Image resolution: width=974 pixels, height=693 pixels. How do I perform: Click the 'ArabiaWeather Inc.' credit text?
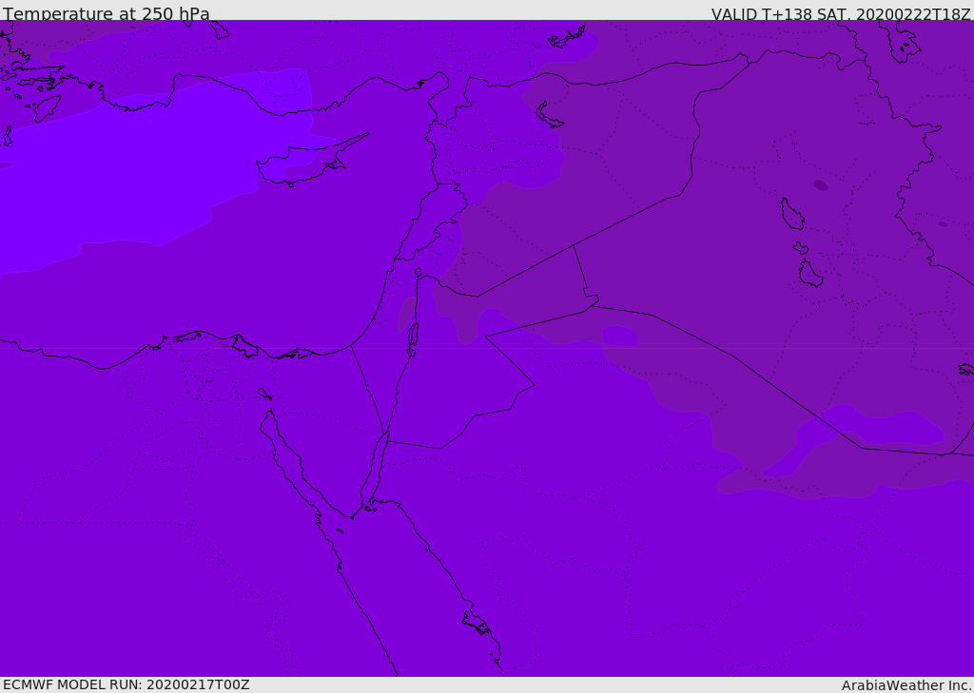[906, 685]
